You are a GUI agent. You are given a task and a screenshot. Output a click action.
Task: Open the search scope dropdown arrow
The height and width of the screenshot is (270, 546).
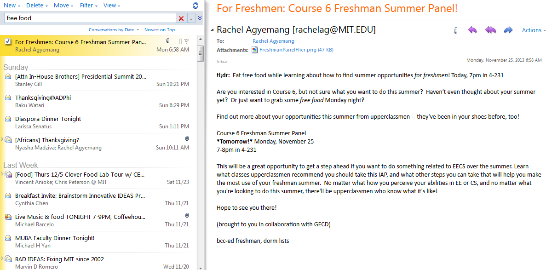[191, 18]
